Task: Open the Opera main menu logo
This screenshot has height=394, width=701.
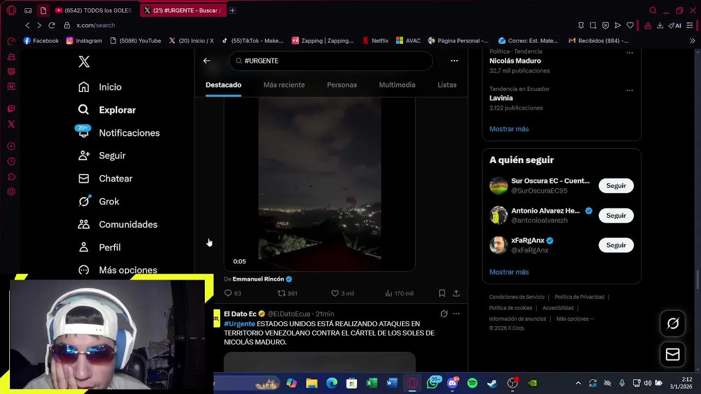Action: click(12, 10)
